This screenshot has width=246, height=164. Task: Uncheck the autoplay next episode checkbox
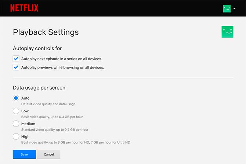tap(16, 59)
